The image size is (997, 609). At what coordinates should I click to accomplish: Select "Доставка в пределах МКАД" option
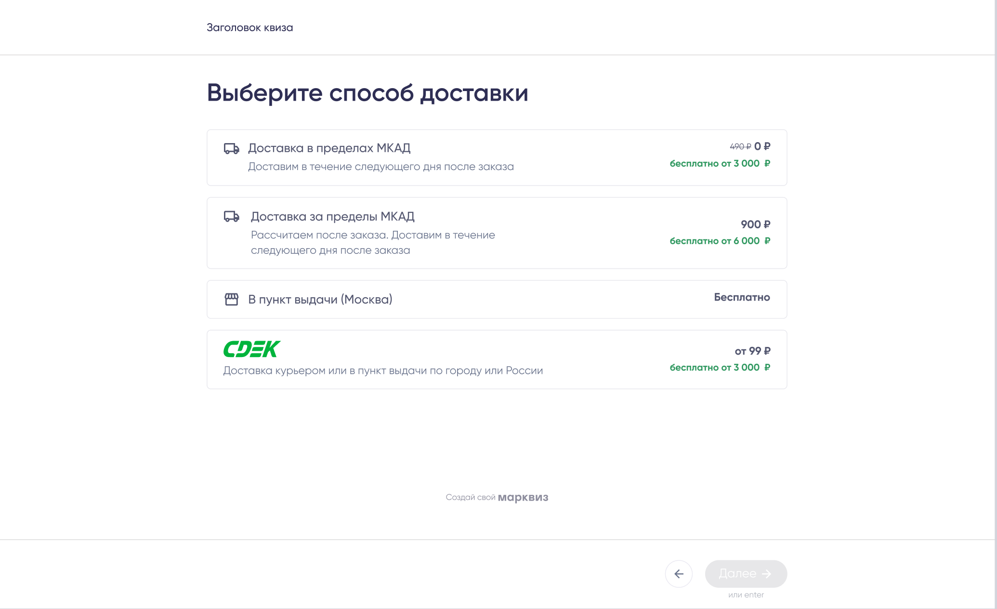tap(329, 148)
